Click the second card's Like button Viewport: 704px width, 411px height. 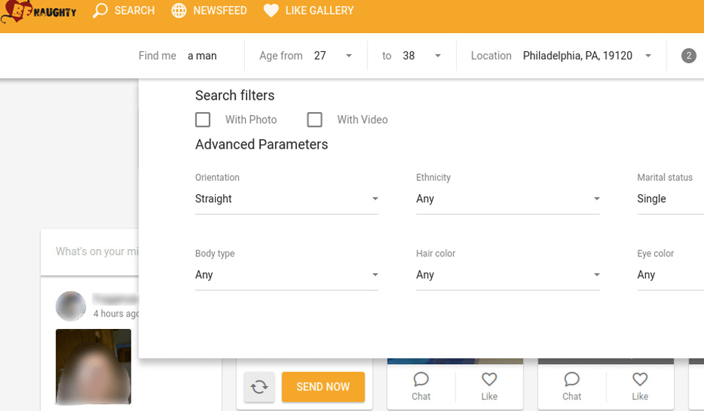[x=639, y=386]
